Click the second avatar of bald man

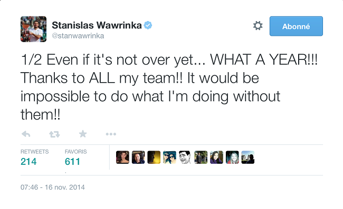coord(138,157)
